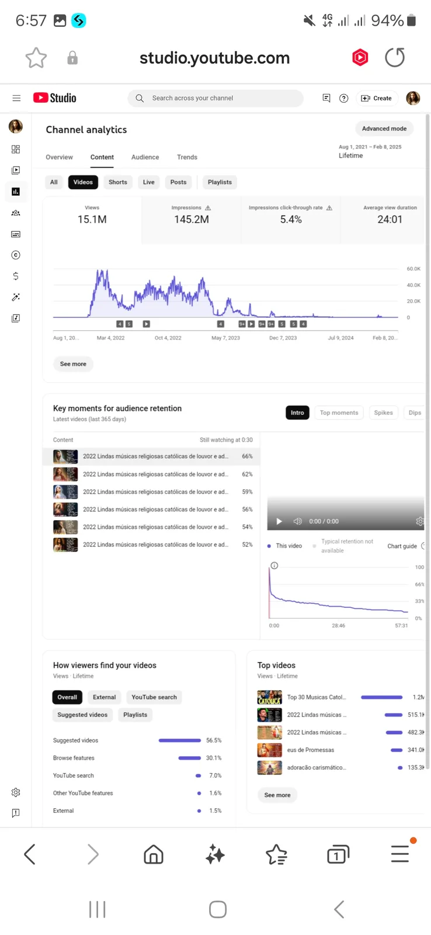431x935 pixels.
Task: Click the channel avatar in the sidebar
Action: click(x=16, y=126)
